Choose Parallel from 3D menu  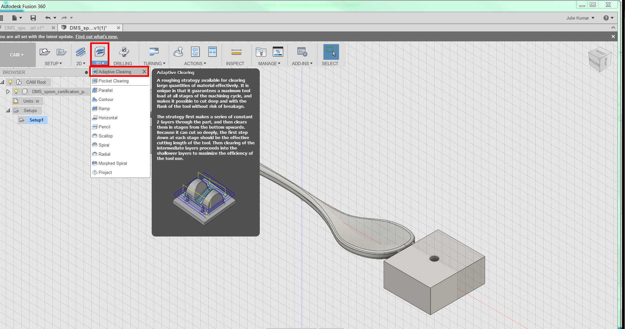(120, 90)
